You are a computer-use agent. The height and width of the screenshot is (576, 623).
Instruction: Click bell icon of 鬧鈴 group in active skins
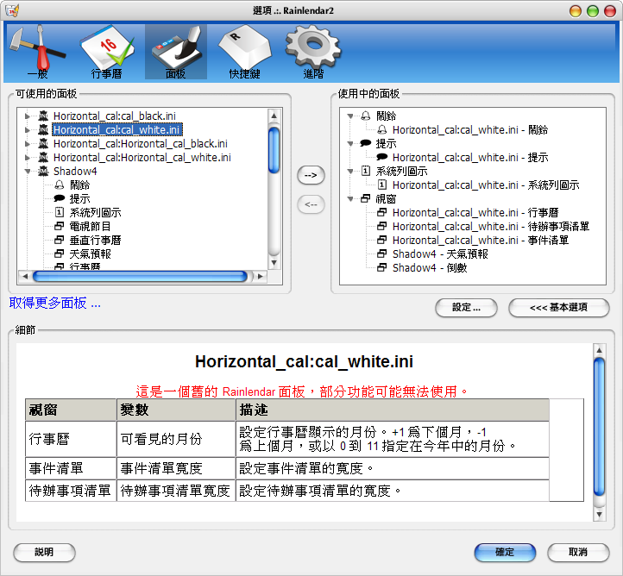[x=366, y=116]
